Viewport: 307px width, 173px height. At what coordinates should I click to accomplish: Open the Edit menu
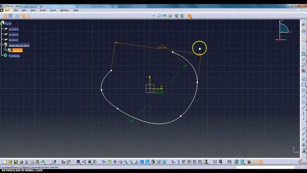24,10
